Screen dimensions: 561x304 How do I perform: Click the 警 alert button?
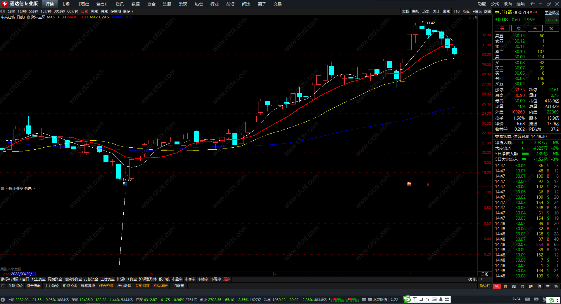pos(551,28)
